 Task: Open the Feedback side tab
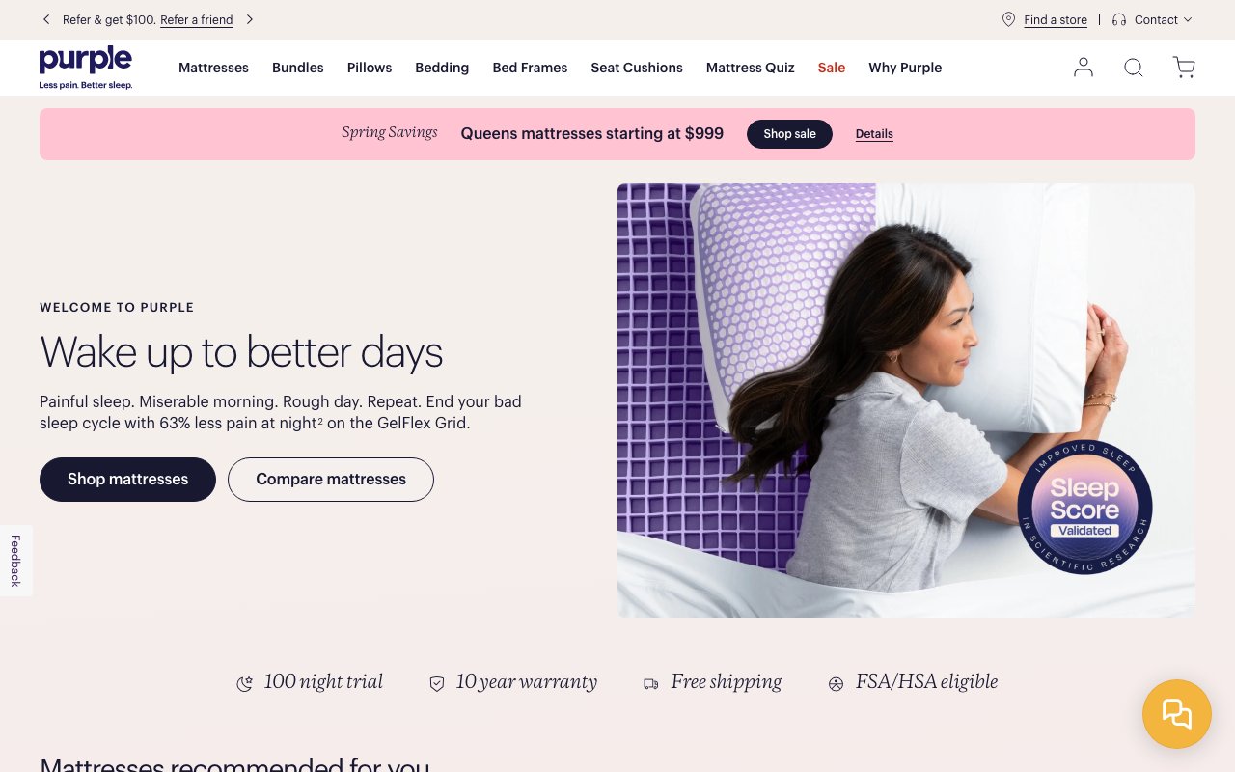click(x=15, y=561)
